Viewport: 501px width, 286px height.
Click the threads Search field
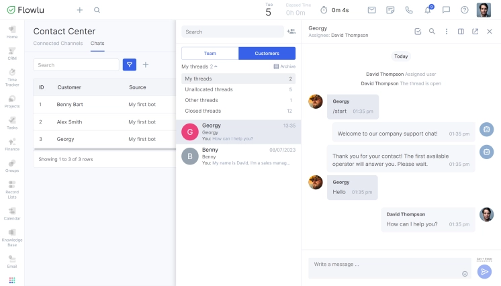pyautogui.click(x=232, y=32)
